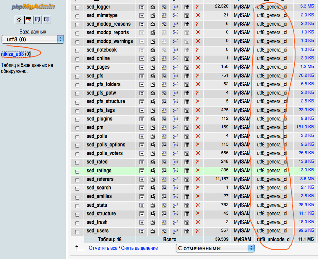Expand the 'С отмеченными' actions dropdown
The image size is (318, 259).
coord(215,248)
